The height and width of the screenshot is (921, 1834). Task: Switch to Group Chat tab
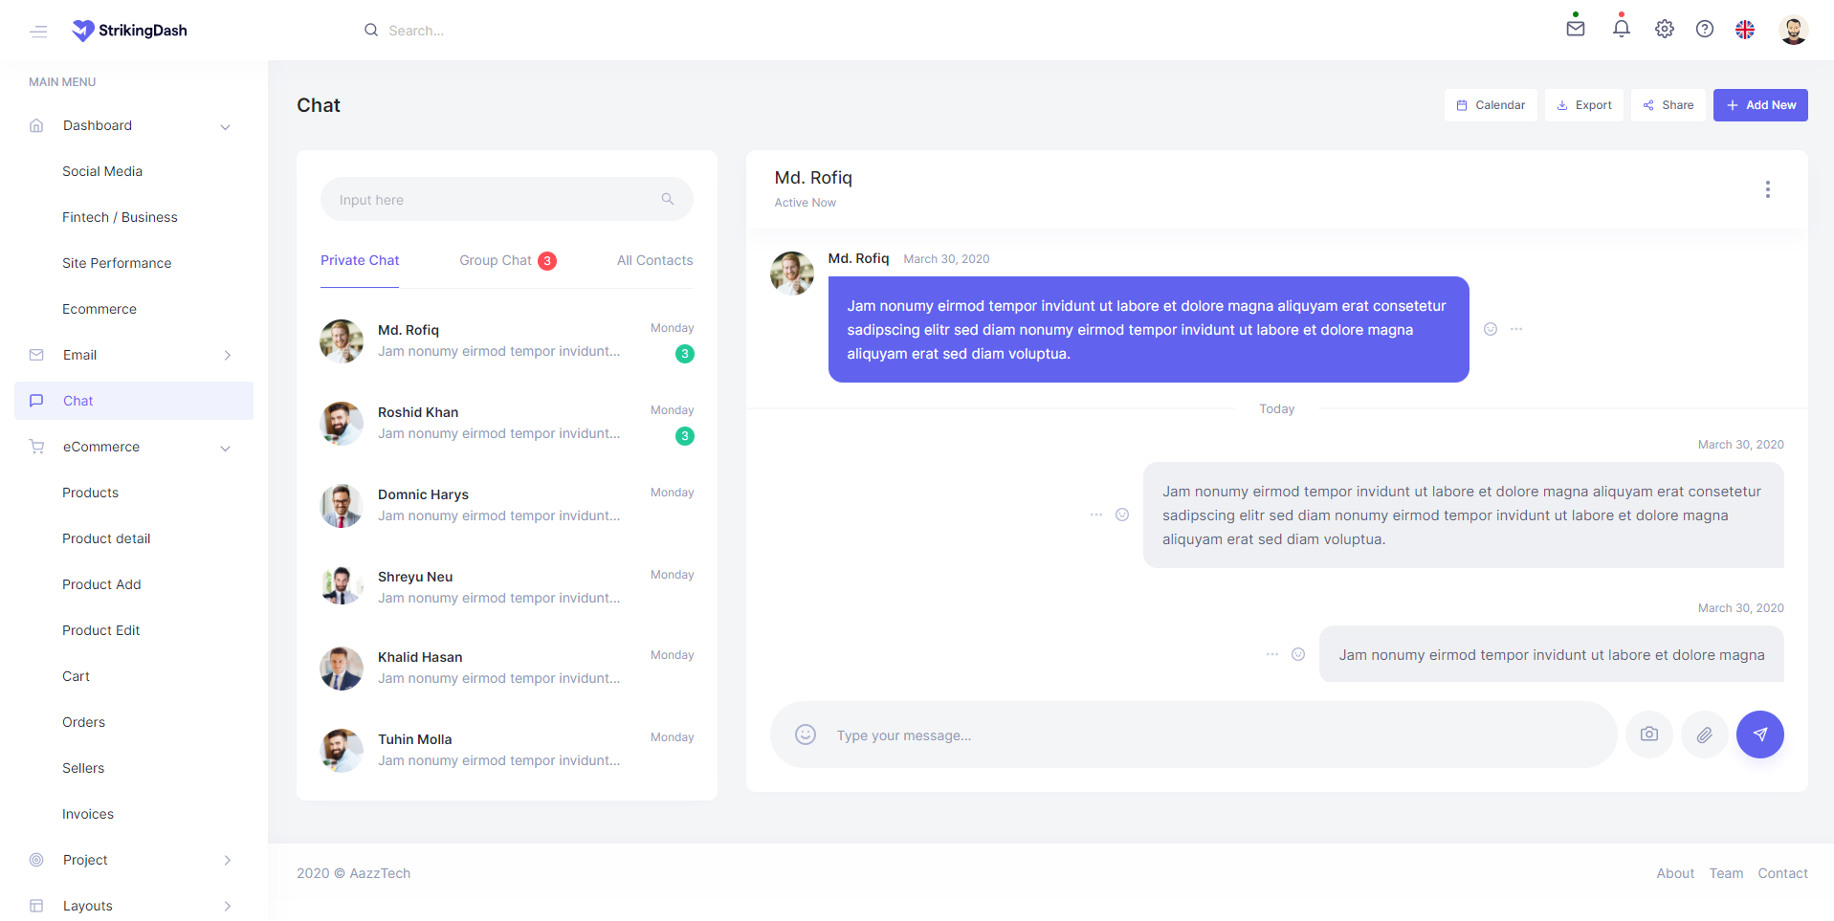point(507,260)
